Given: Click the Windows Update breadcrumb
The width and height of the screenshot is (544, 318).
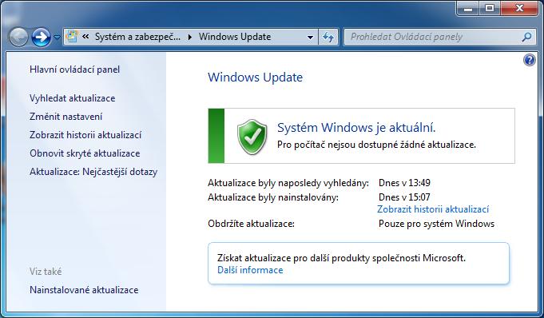Looking at the screenshot, I should pos(235,37).
